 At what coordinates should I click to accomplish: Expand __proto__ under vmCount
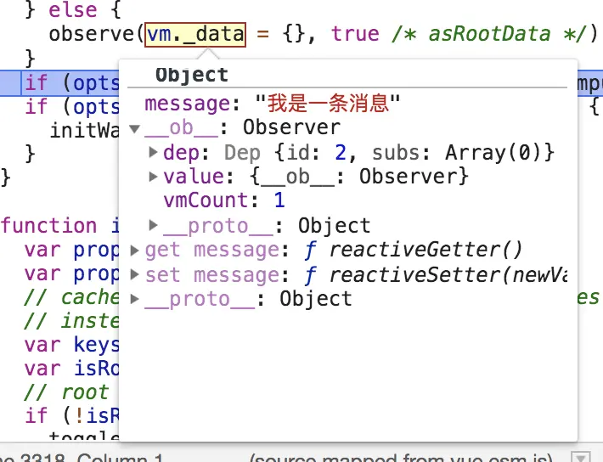(x=153, y=225)
